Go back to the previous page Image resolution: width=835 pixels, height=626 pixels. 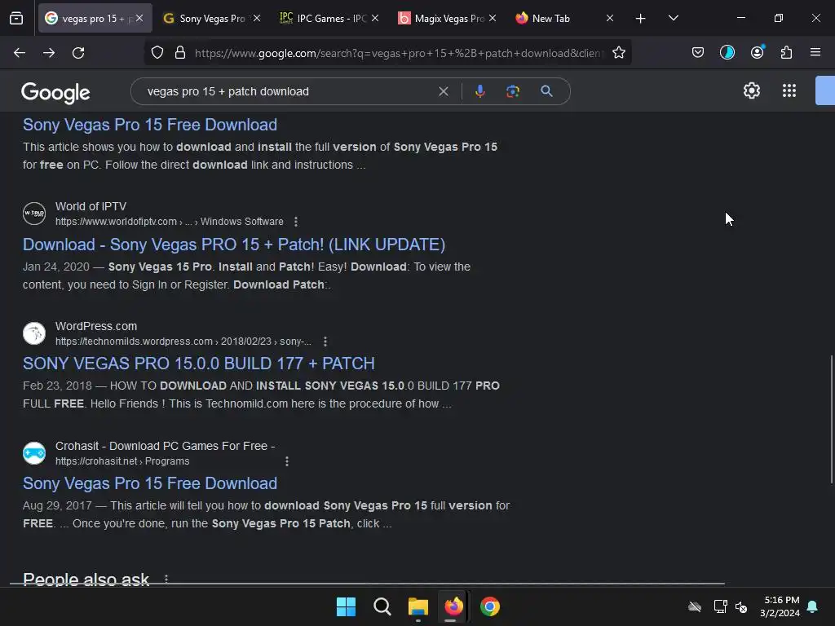pyautogui.click(x=20, y=53)
